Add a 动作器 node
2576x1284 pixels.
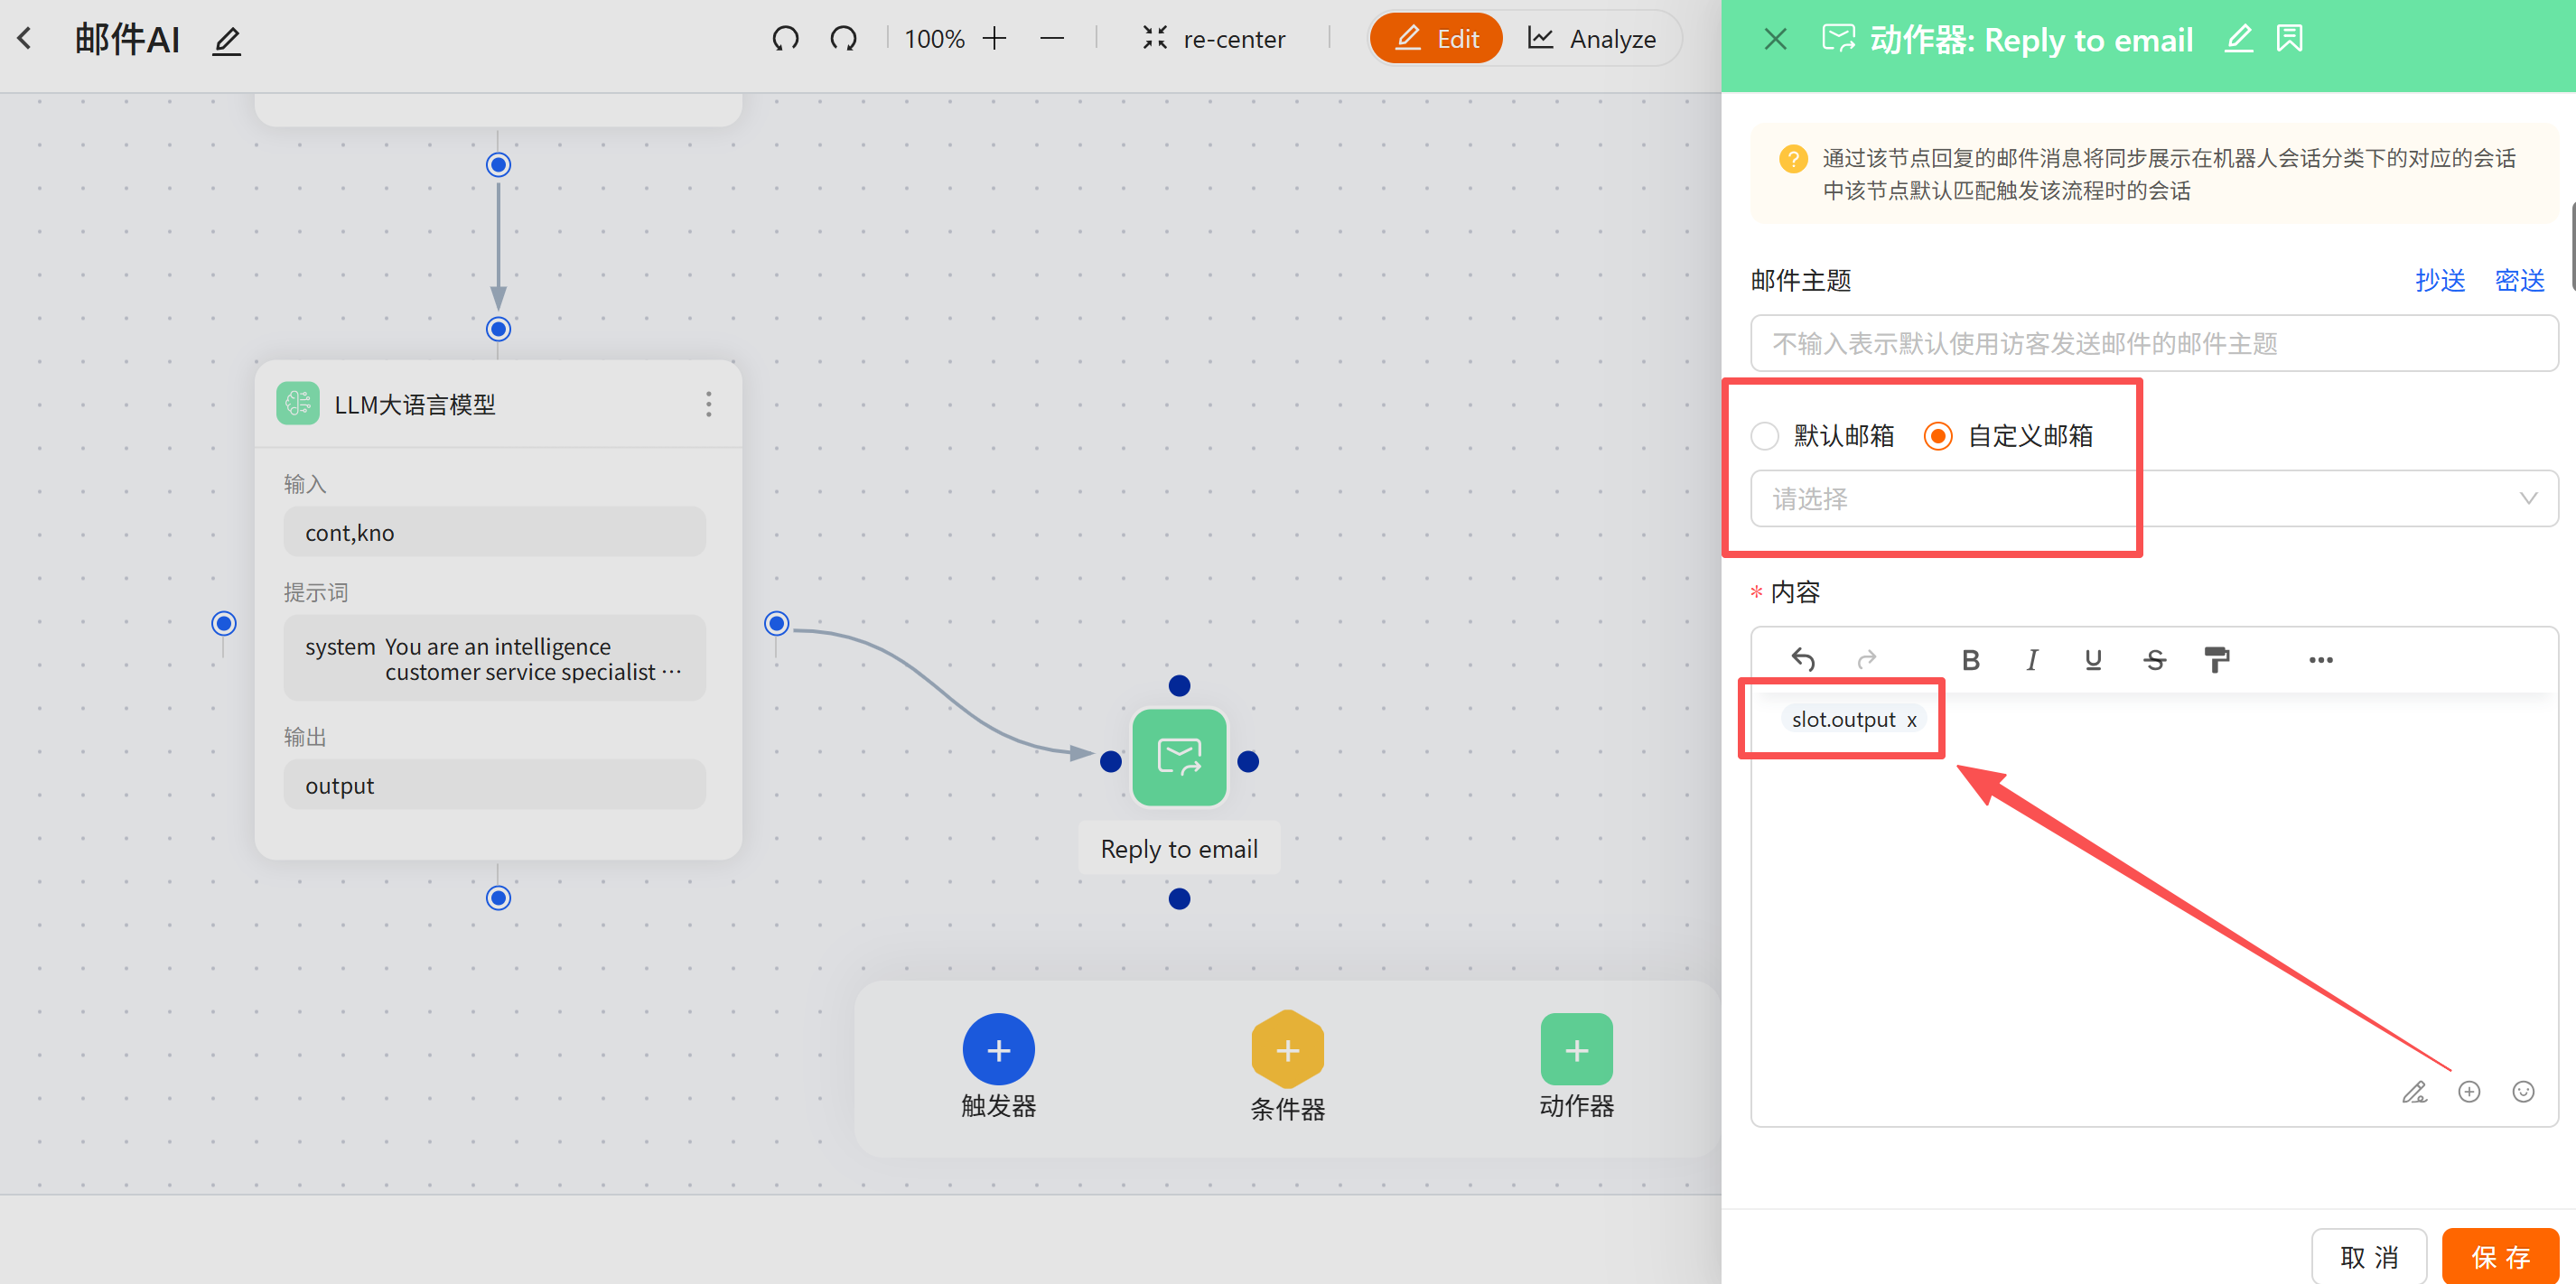point(1576,1049)
